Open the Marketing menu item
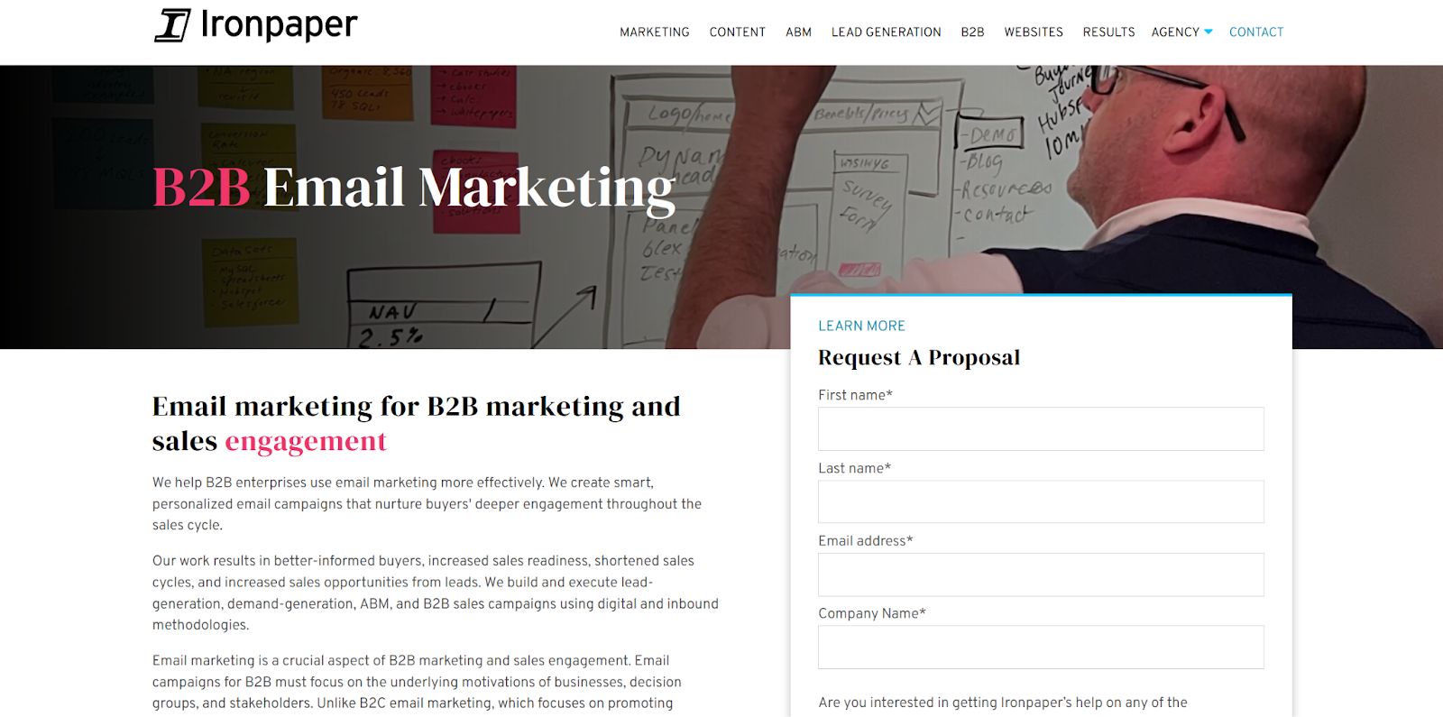 (x=654, y=32)
